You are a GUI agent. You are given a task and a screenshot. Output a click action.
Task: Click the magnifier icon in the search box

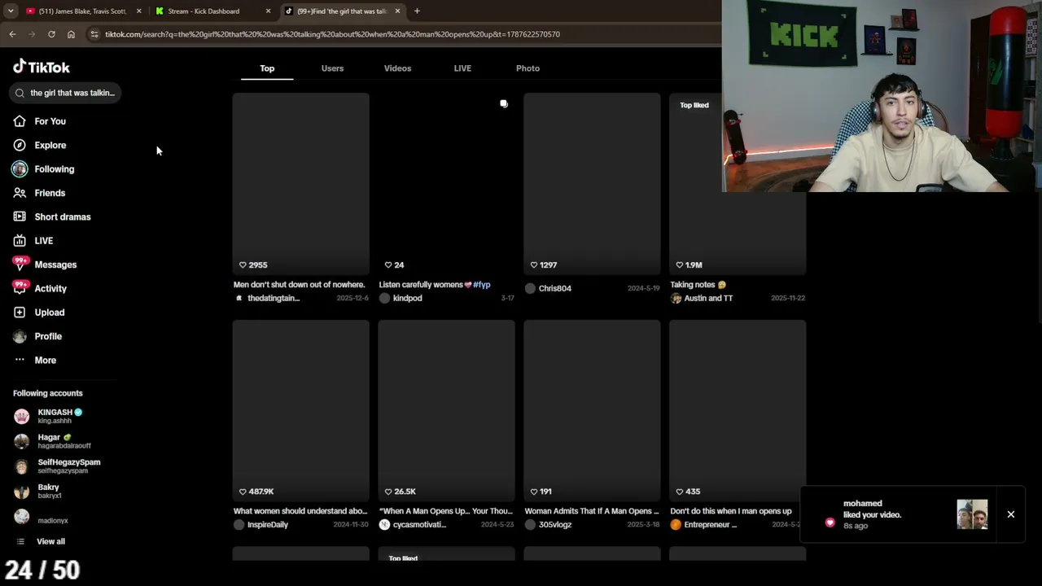coord(20,93)
